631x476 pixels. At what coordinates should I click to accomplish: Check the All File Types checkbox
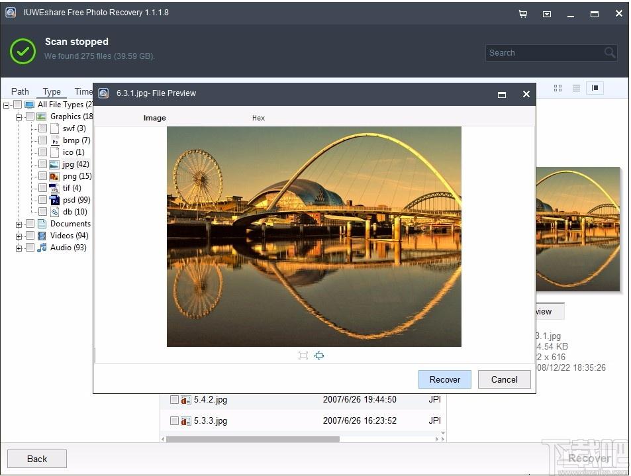17,105
